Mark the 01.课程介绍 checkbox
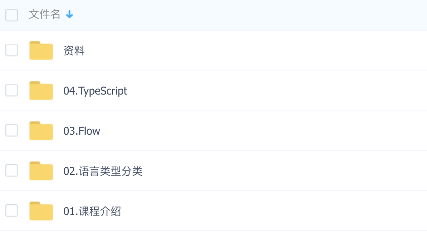427x248 pixels. pos(12,211)
